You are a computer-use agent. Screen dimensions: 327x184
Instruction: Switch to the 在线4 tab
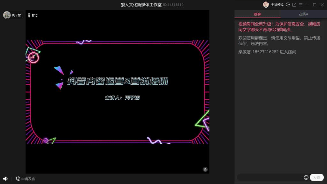click(303, 14)
